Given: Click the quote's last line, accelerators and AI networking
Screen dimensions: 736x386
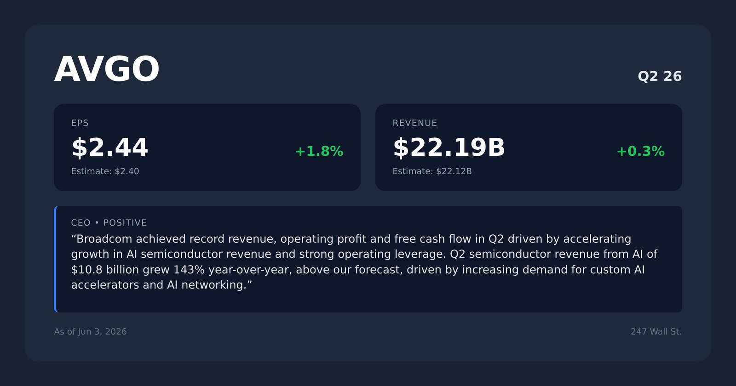Looking at the screenshot, I should 161,285.
